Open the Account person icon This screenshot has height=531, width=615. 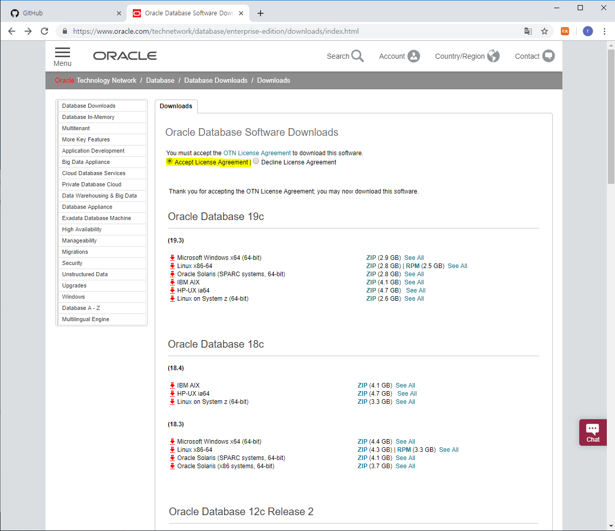(x=414, y=56)
